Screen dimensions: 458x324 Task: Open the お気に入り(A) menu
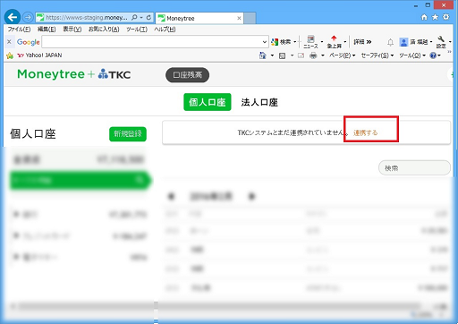click(x=104, y=30)
